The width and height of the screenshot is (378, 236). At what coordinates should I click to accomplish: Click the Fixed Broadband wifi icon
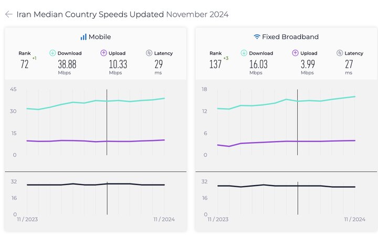click(x=257, y=37)
